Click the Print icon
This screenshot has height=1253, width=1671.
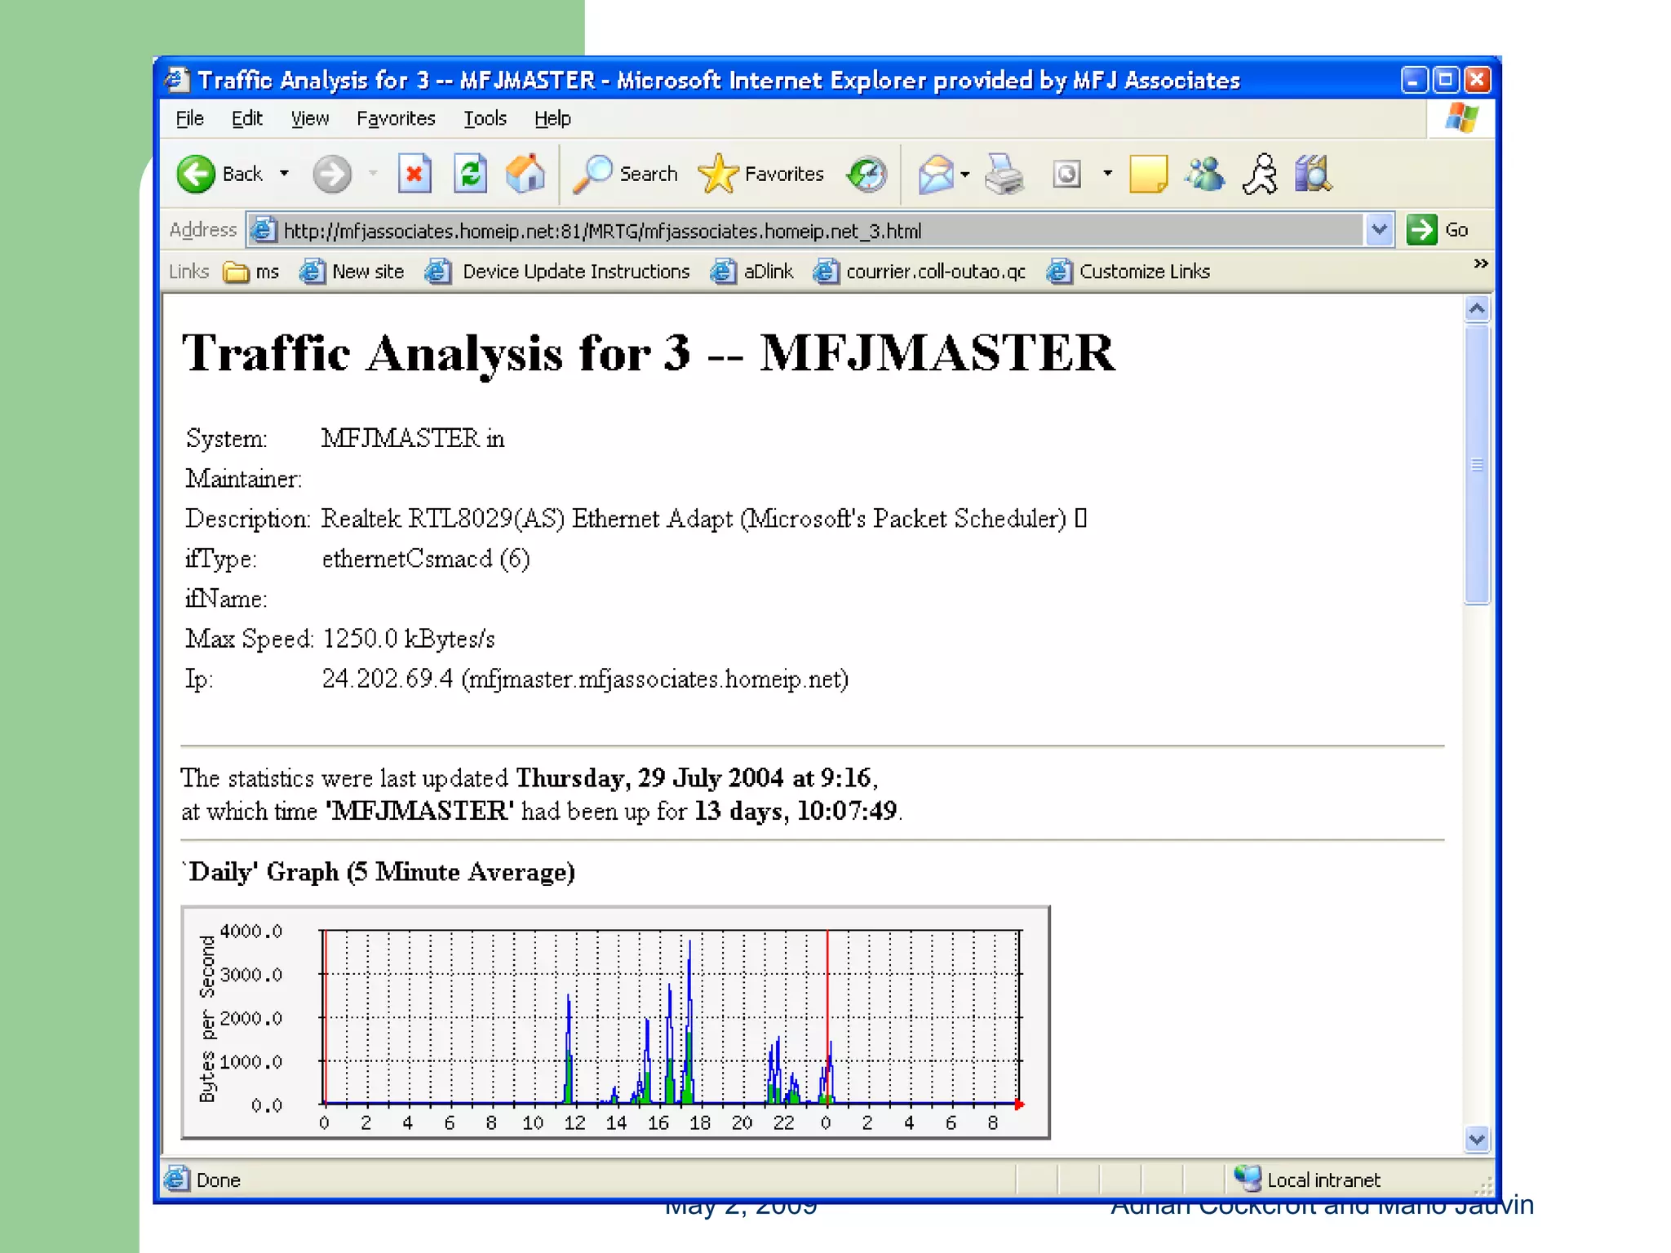pyautogui.click(x=1004, y=174)
